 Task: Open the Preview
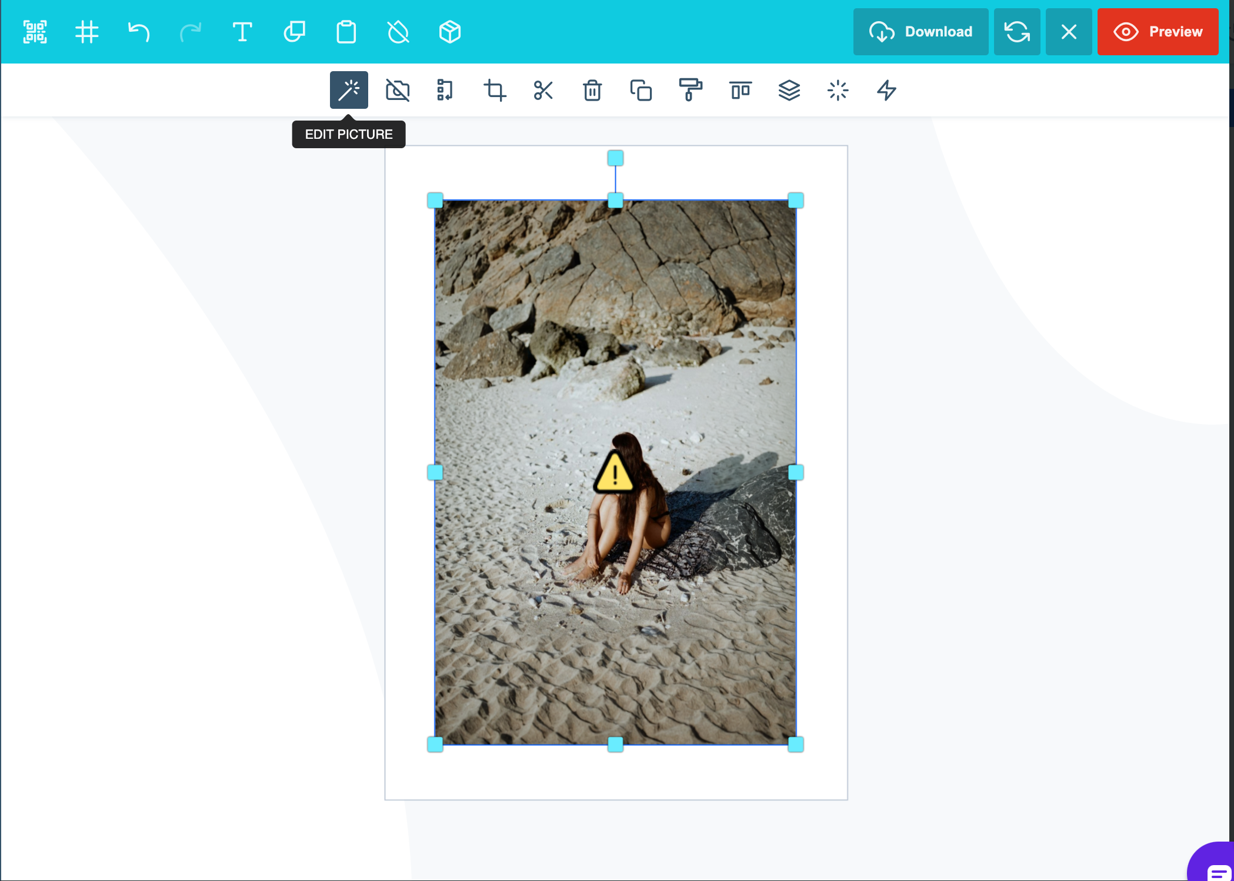(1158, 32)
